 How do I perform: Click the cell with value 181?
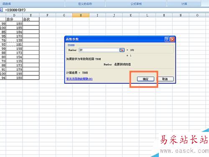14,44
